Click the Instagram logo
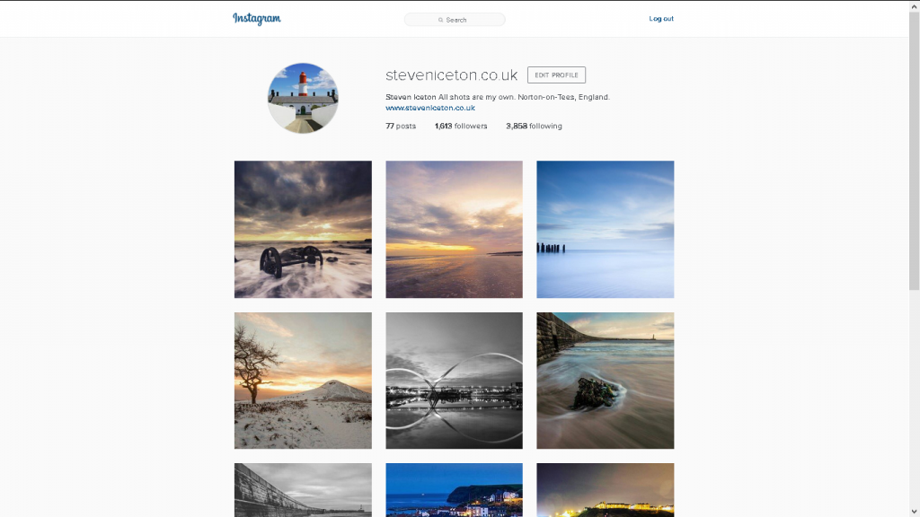 click(x=256, y=19)
